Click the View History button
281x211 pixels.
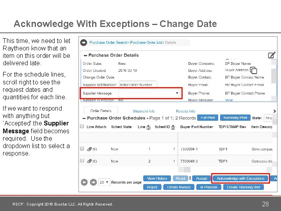click(157, 179)
